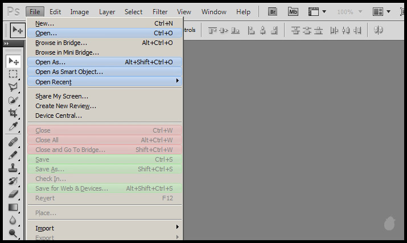Choose the Polygonal Lasso tool
This screenshot has width=407, height=243.
tap(13, 87)
